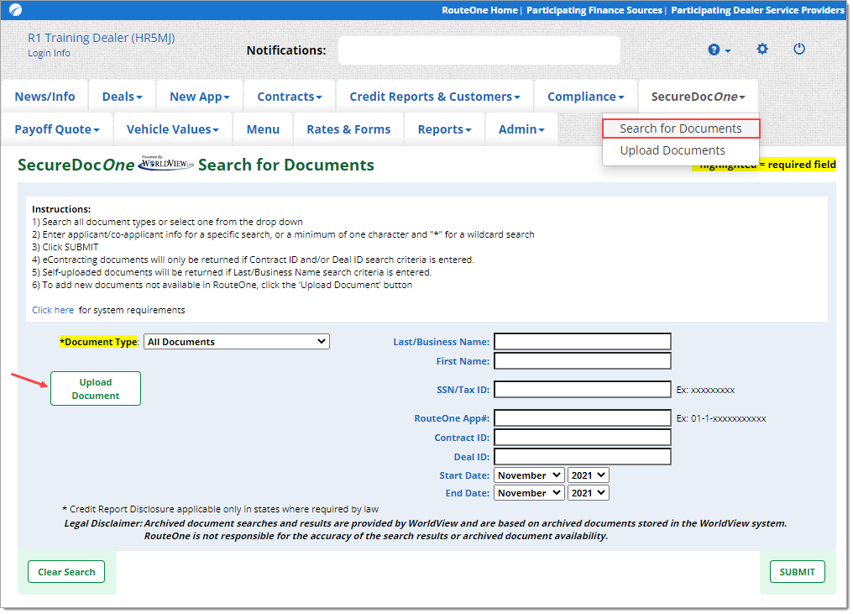The image size is (853, 614).
Task: Focus the Contract ID field
Action: [582, 437]
